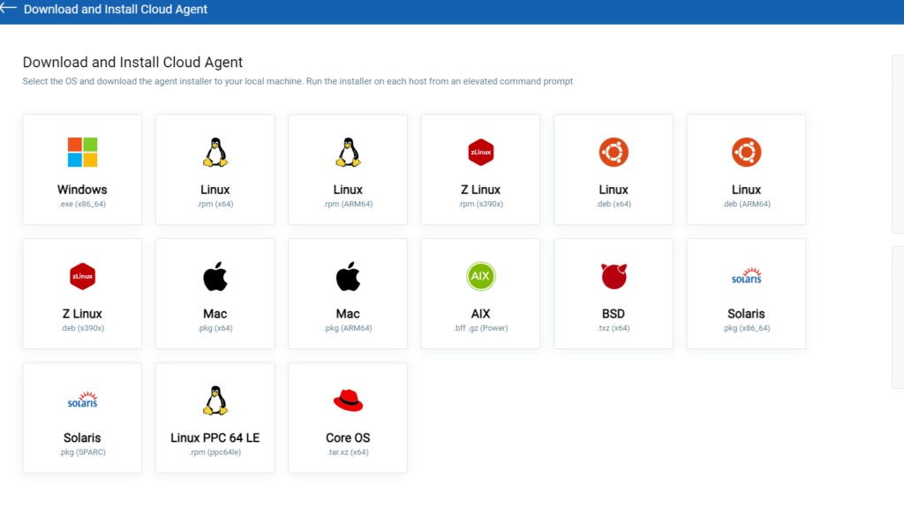
Task: Click the 'Z Linux' label above .rpm (s390x)
Action: [x=481, y=190]
